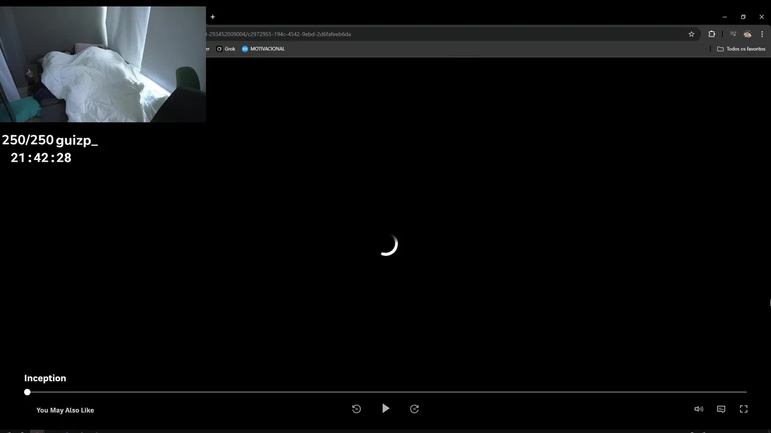771x433 pixels.
Task: Click the playback progress bar handle
Action: pos(27,392)
